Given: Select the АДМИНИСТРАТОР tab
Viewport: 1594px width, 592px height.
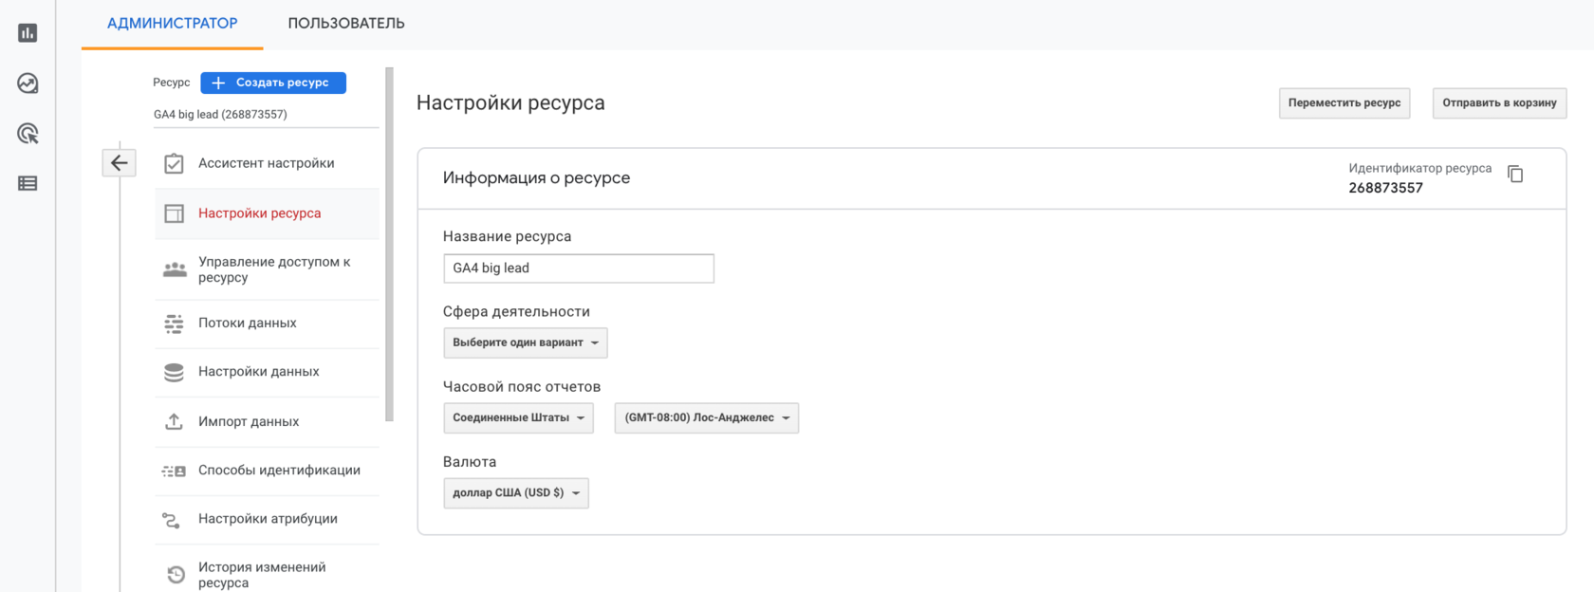Looking at the screenshot, I should (x=173, y=24).
